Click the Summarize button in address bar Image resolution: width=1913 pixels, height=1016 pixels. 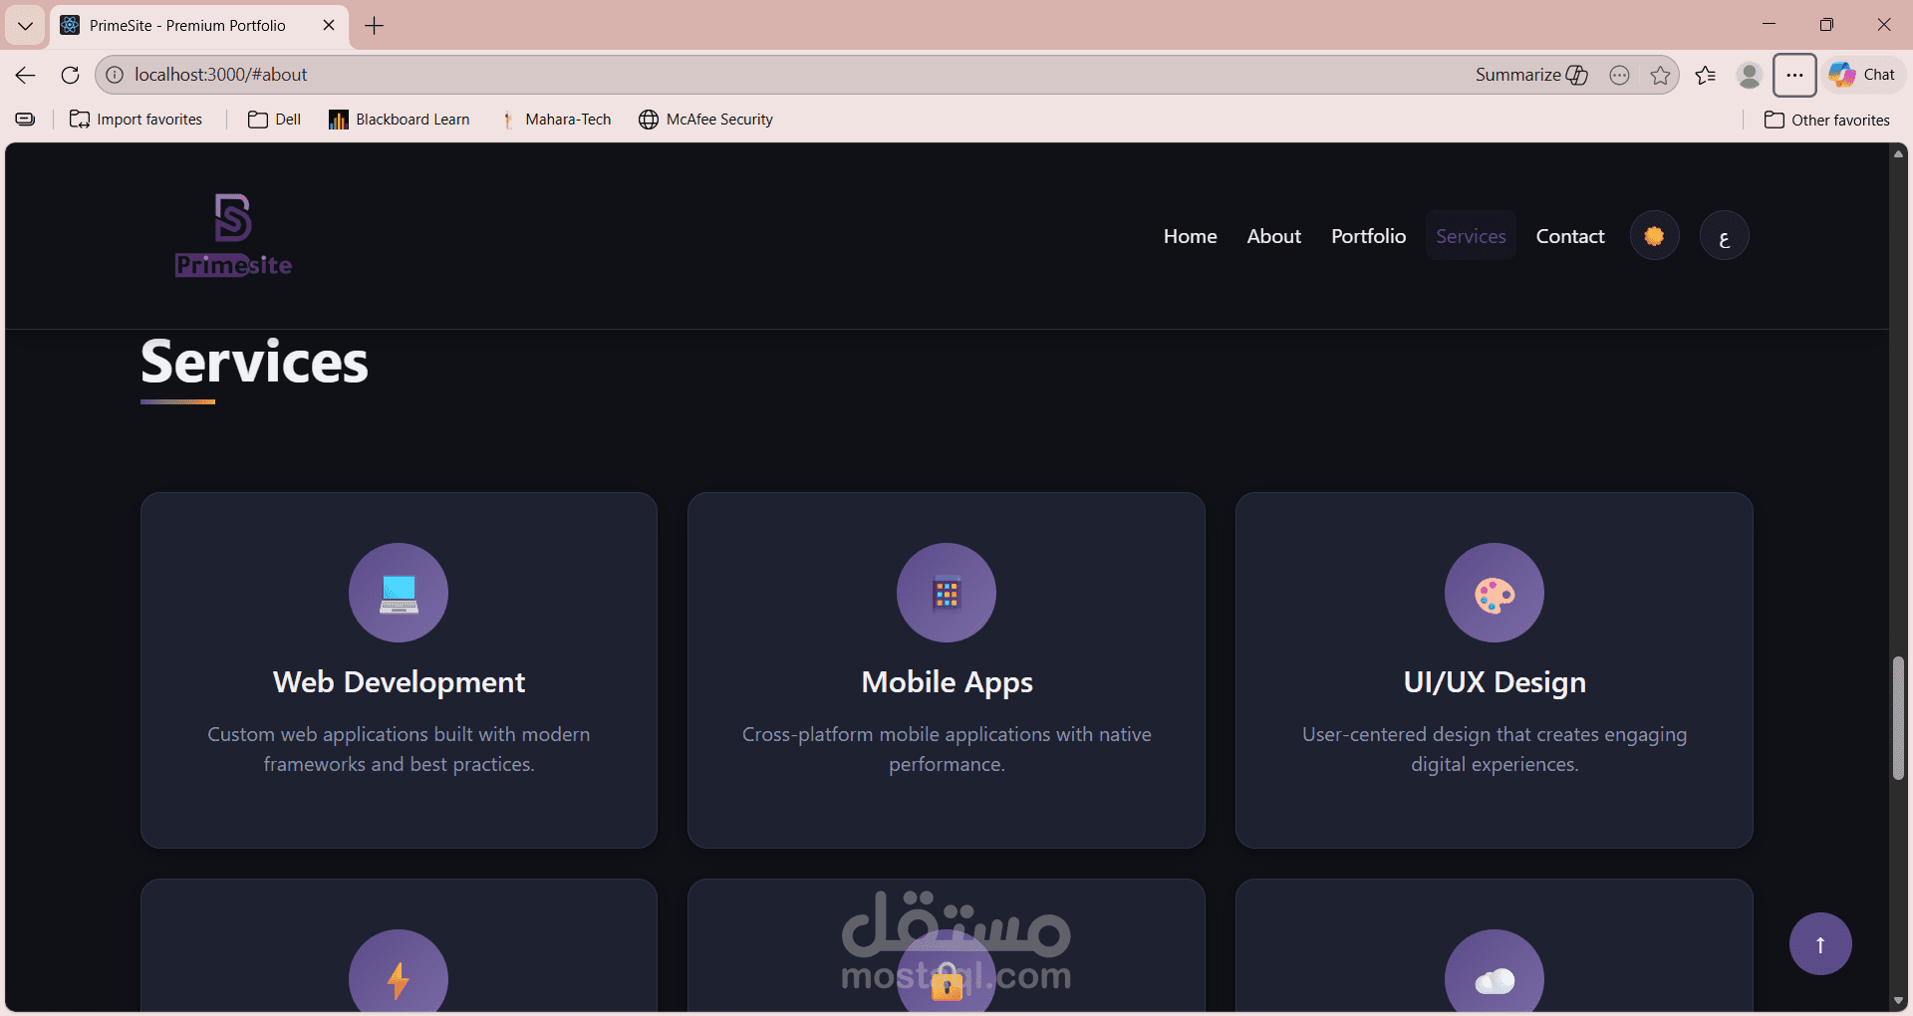tap(1531, 75)
